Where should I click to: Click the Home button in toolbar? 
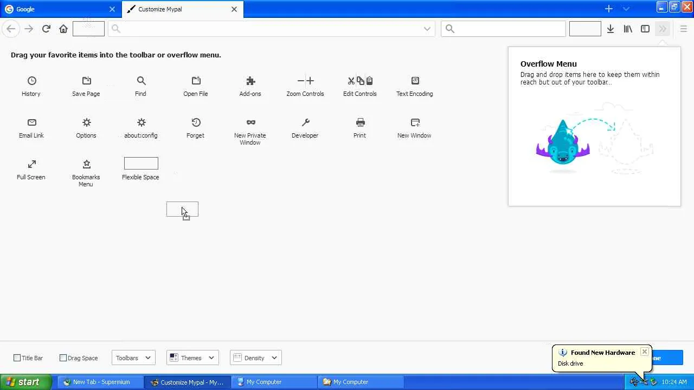[63, 29]
